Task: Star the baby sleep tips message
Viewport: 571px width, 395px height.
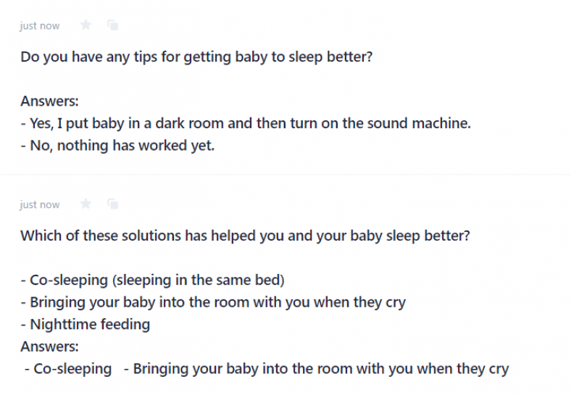Action: point(86,25)
